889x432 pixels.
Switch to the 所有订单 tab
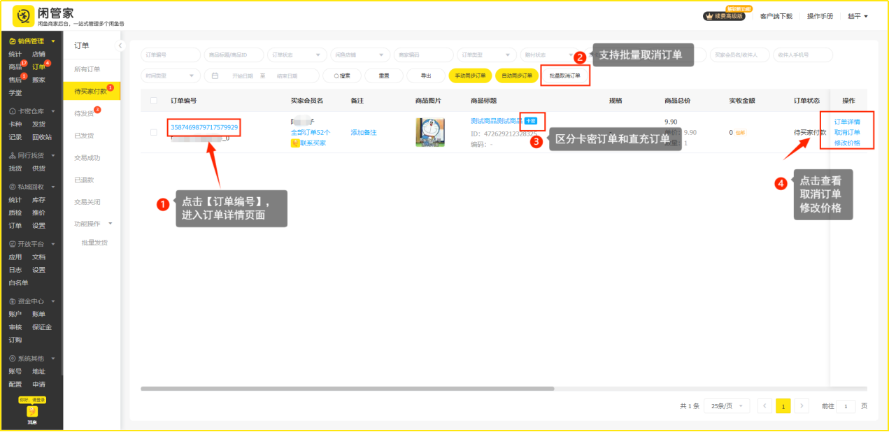click(x=87, y=69)
